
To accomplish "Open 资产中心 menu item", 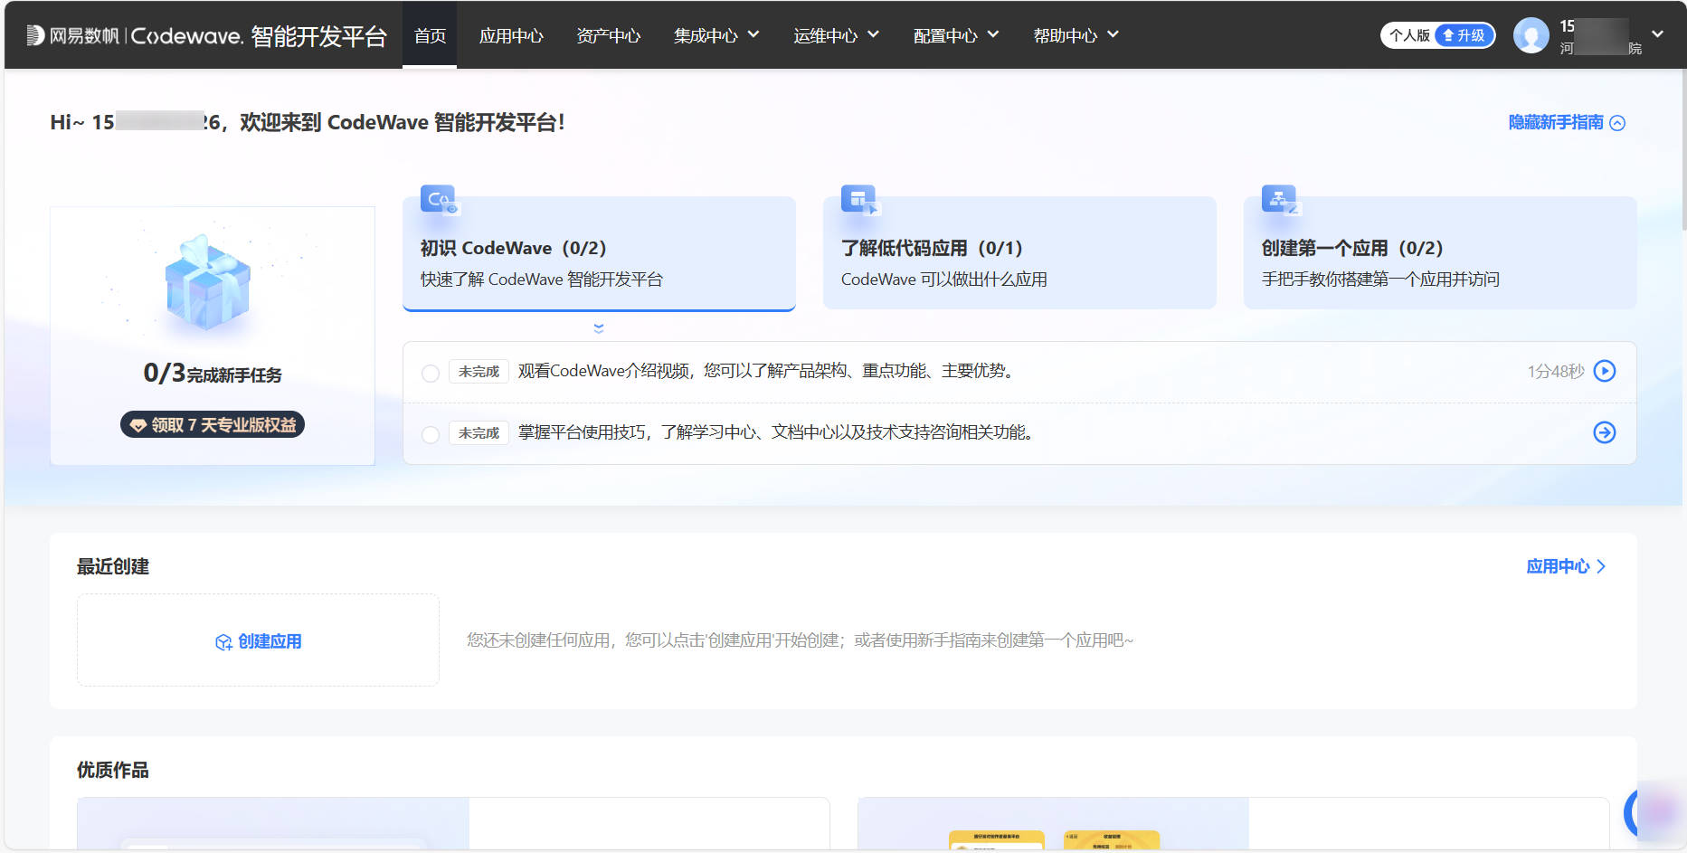I will (608, 35).
